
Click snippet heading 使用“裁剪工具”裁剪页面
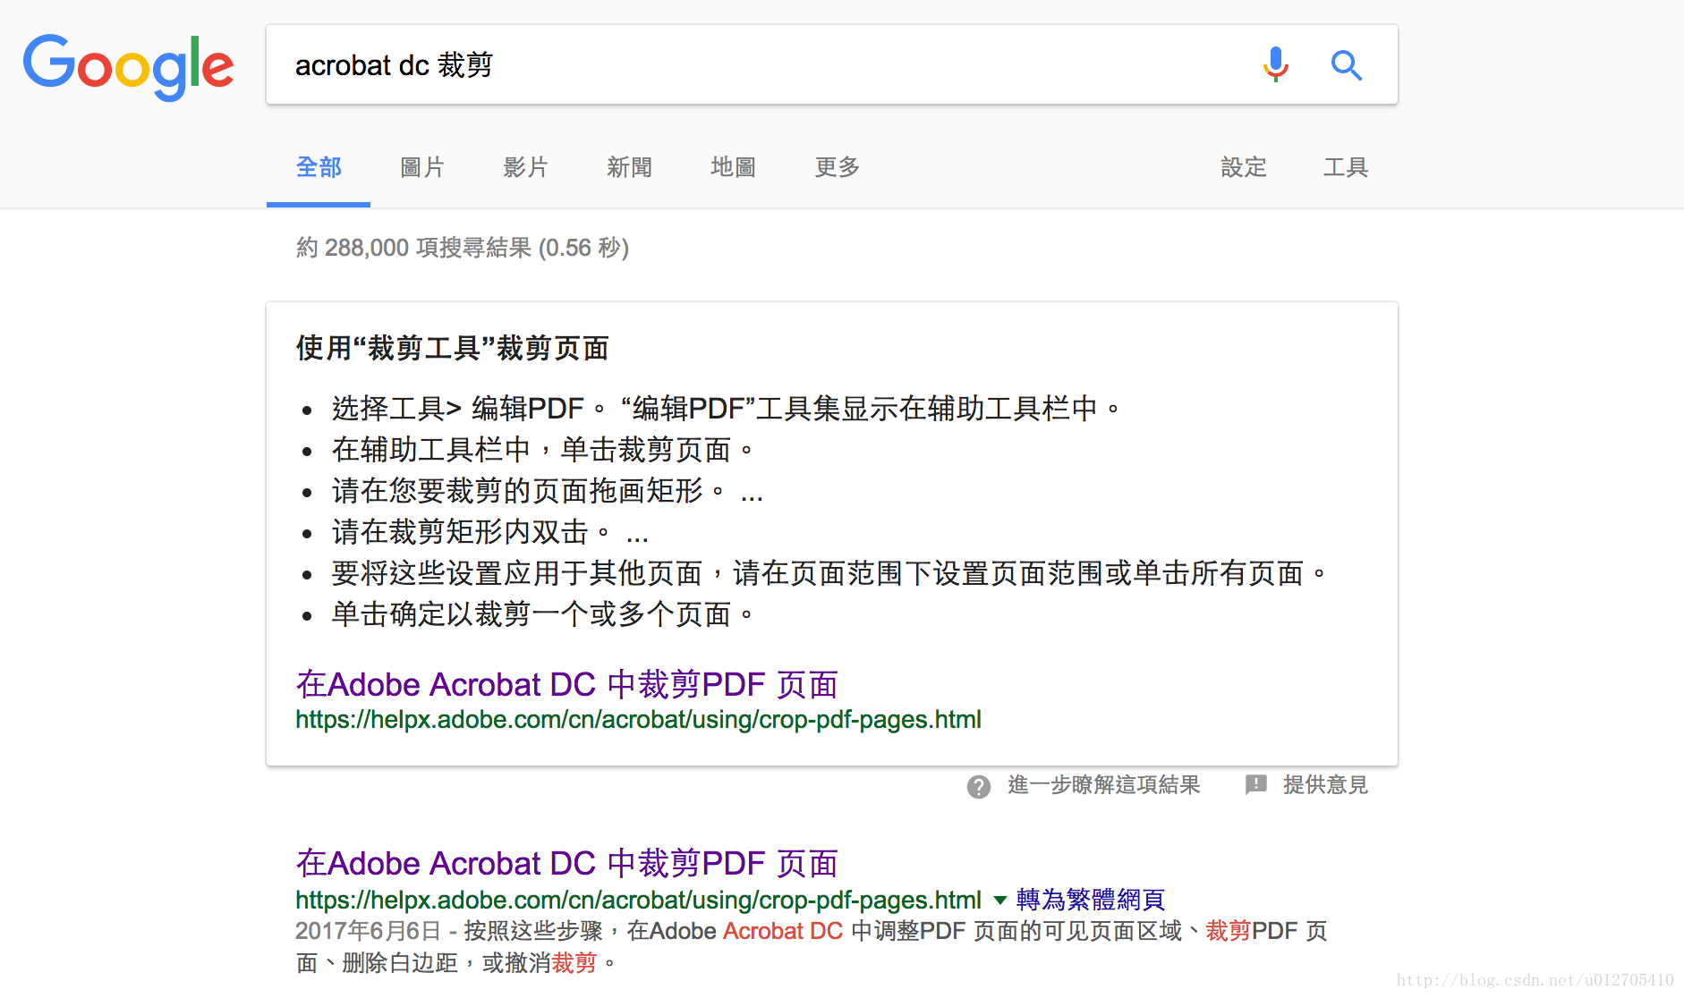pyautogui.click(x=453, y=348)
